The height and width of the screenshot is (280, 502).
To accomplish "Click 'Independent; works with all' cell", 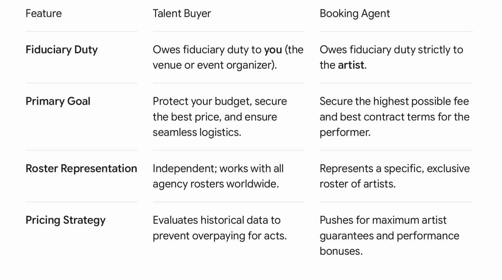I will point(218,176).
